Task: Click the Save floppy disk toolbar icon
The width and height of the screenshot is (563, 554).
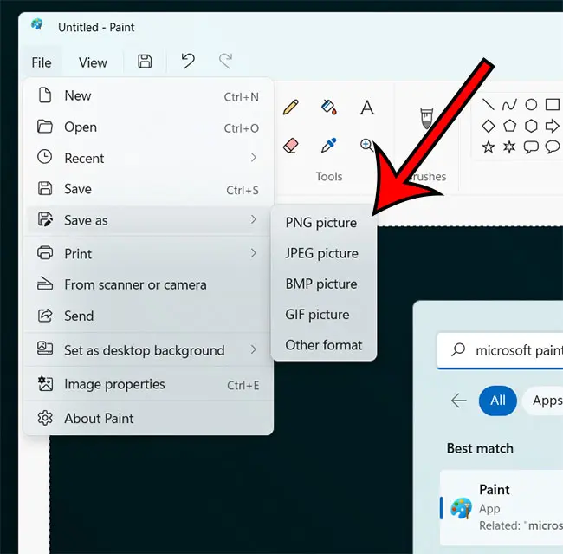Action: [x=145, y=61]
